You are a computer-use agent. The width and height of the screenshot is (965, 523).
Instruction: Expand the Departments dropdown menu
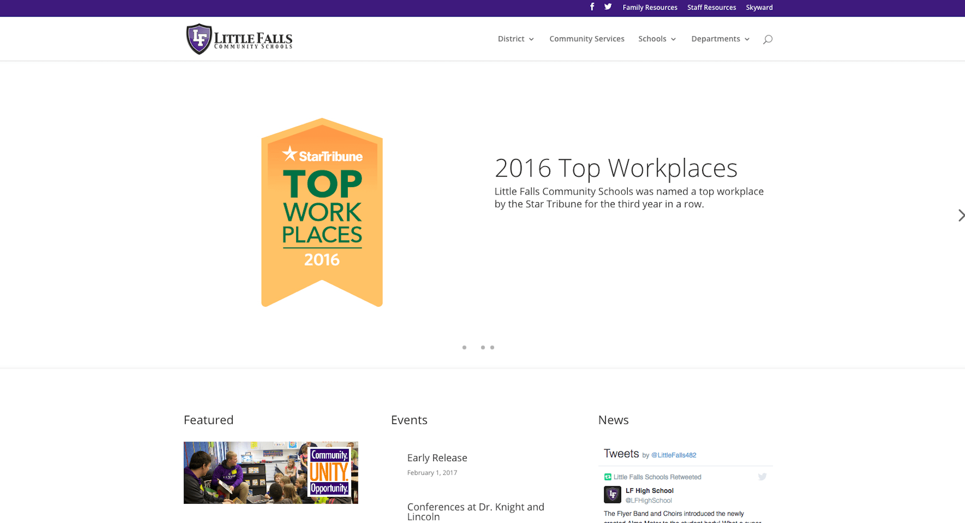click(x=720, y=39)
